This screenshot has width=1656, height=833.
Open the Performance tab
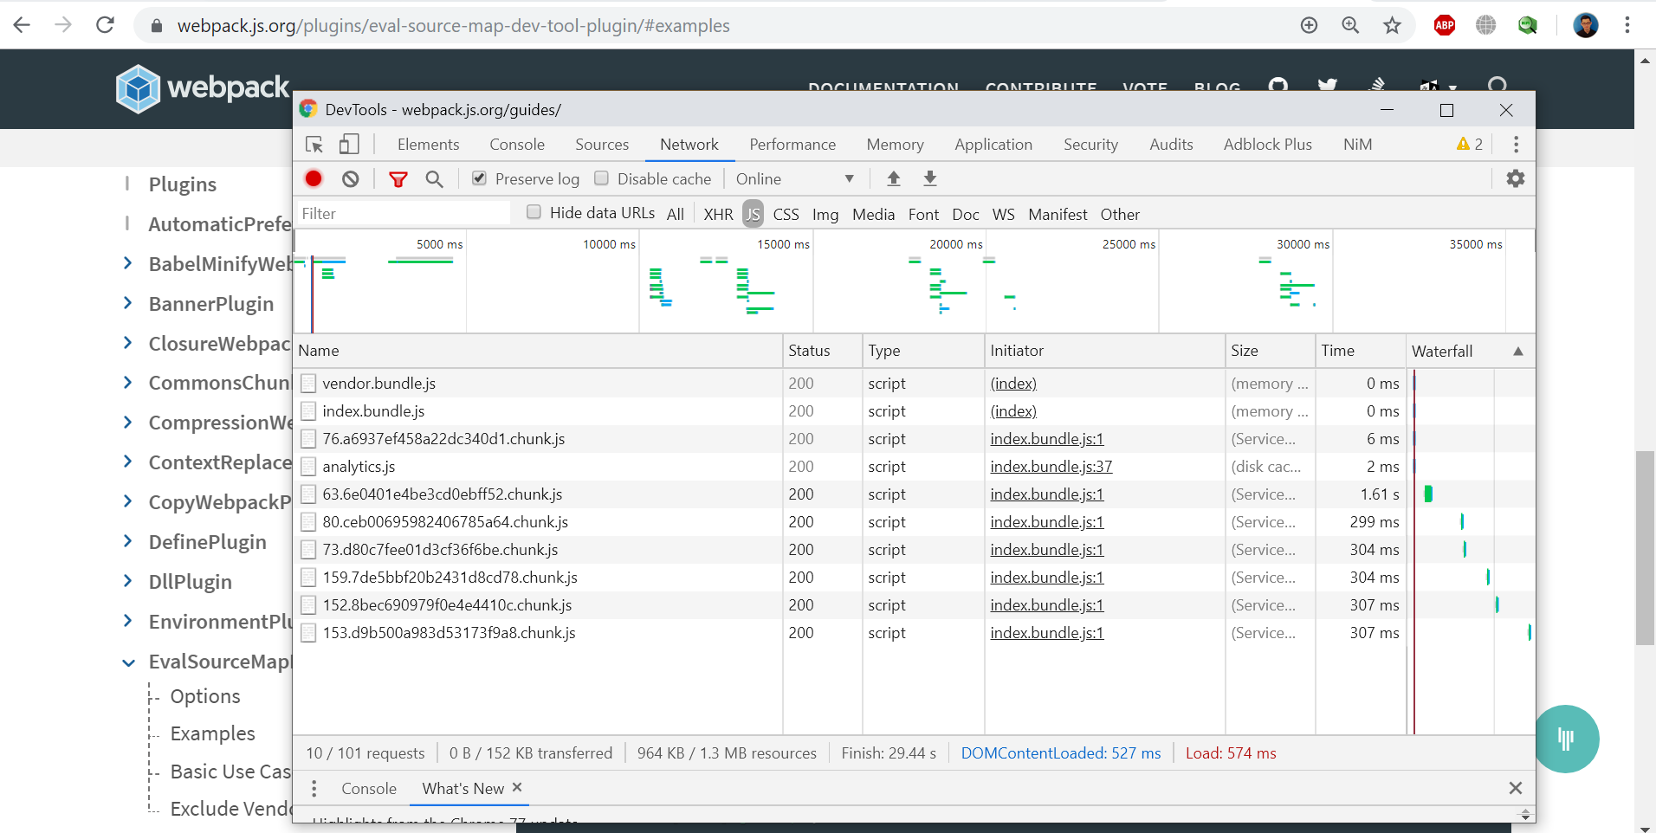click(792, 145)
